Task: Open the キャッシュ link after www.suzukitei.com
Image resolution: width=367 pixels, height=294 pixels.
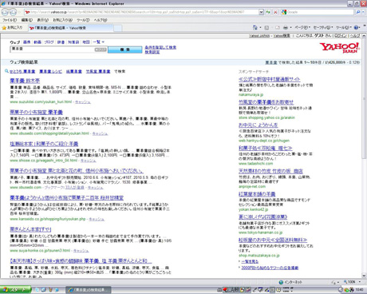Action: [x=83, y=102]
